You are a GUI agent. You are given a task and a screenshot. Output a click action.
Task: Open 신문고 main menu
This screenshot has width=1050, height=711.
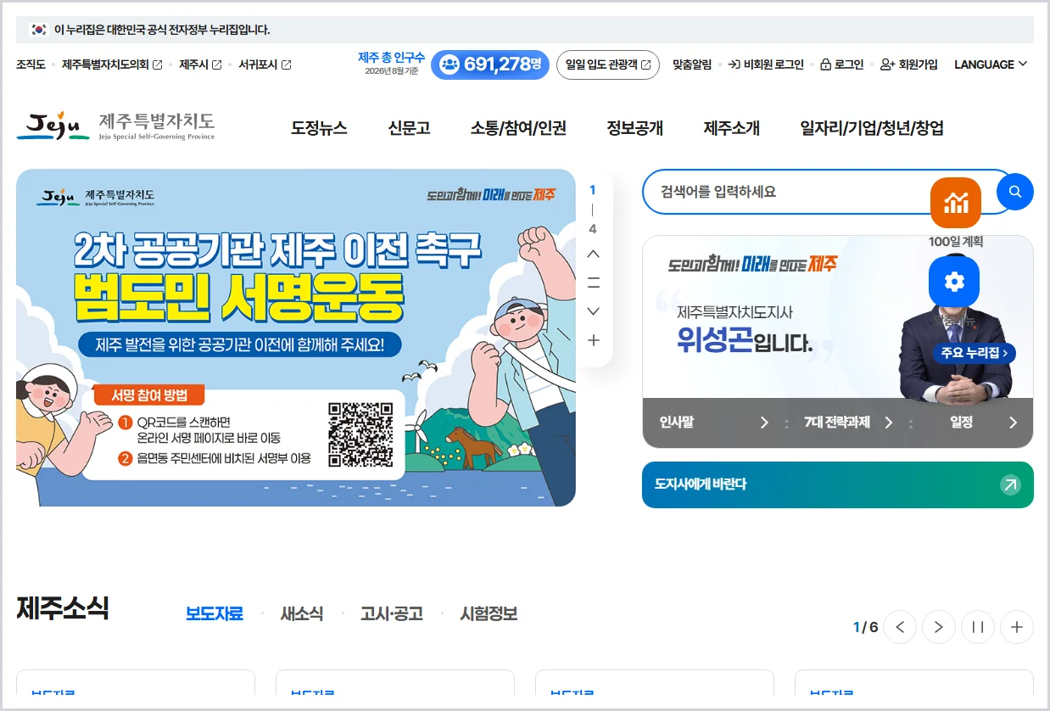pyautogui.click(x=409, y=128)
